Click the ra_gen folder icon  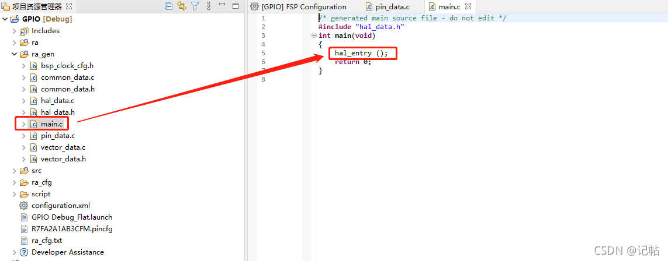point(24,54)
